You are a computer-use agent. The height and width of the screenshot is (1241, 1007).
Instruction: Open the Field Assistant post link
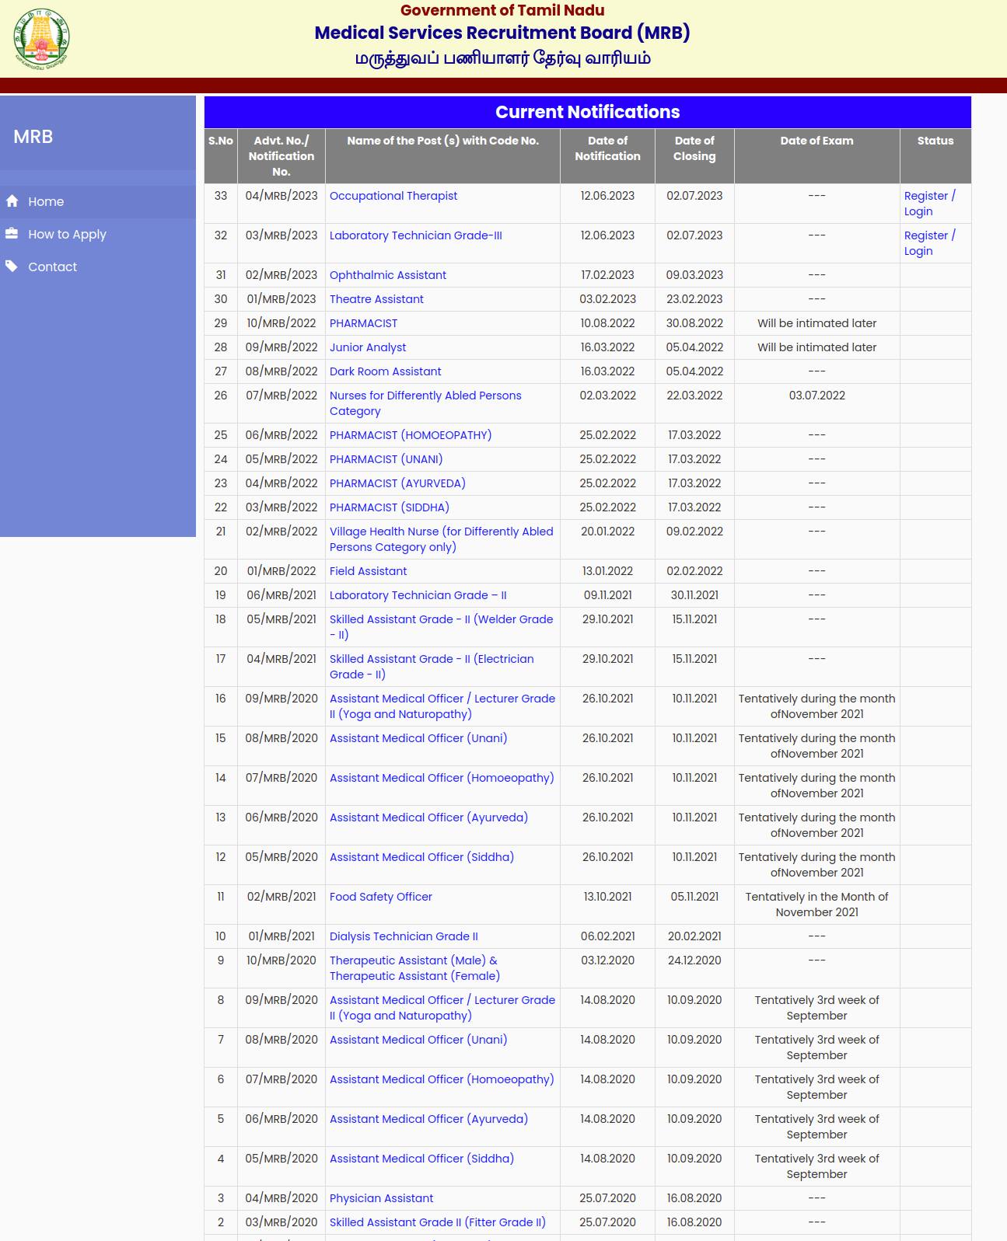368,571
